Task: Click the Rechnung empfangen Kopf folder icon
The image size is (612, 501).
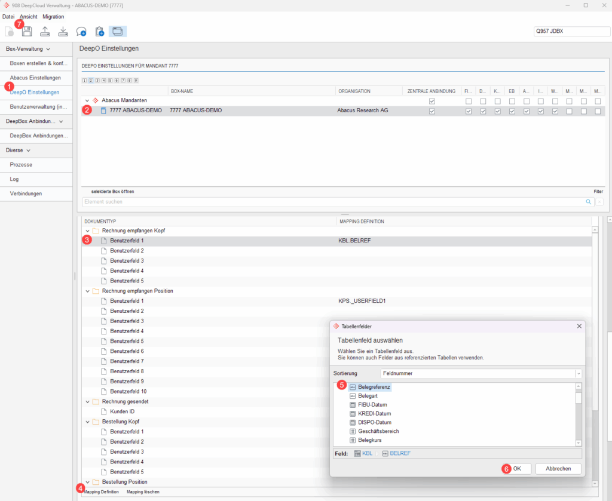Action: click(96, 231)
